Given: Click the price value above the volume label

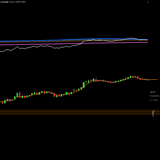Looking at the screenshot, I should [x=153, y=92].
